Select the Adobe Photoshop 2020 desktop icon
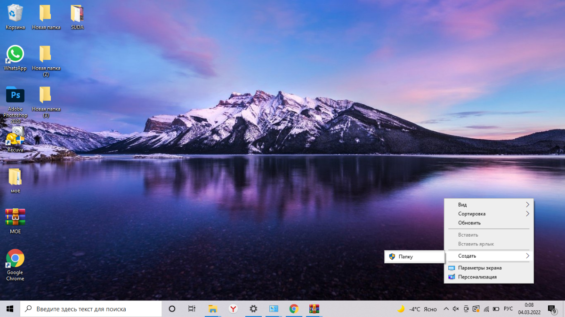This screenshot has height=317, width=565. tap(15, 95)
